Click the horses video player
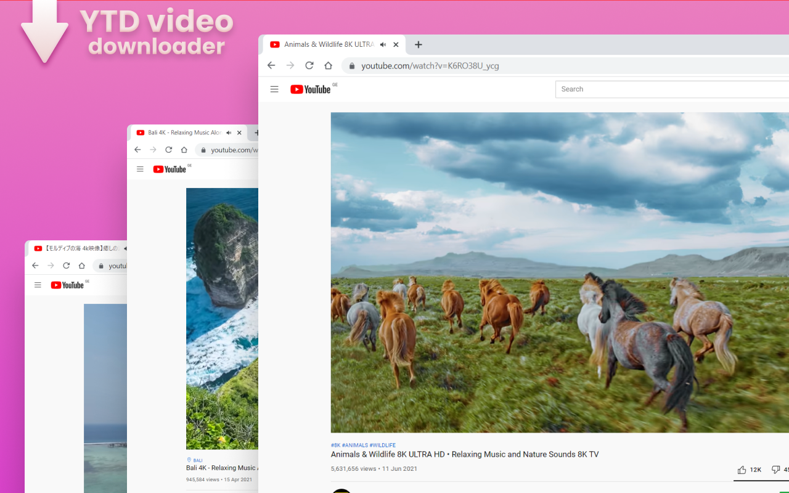Viewport: 789px width, 493px height. pos(560,272)
